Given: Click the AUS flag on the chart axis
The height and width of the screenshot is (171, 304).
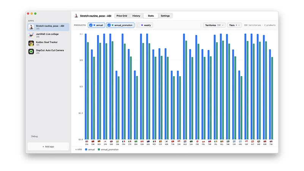Looking at the screenshot, I should 148,141.
